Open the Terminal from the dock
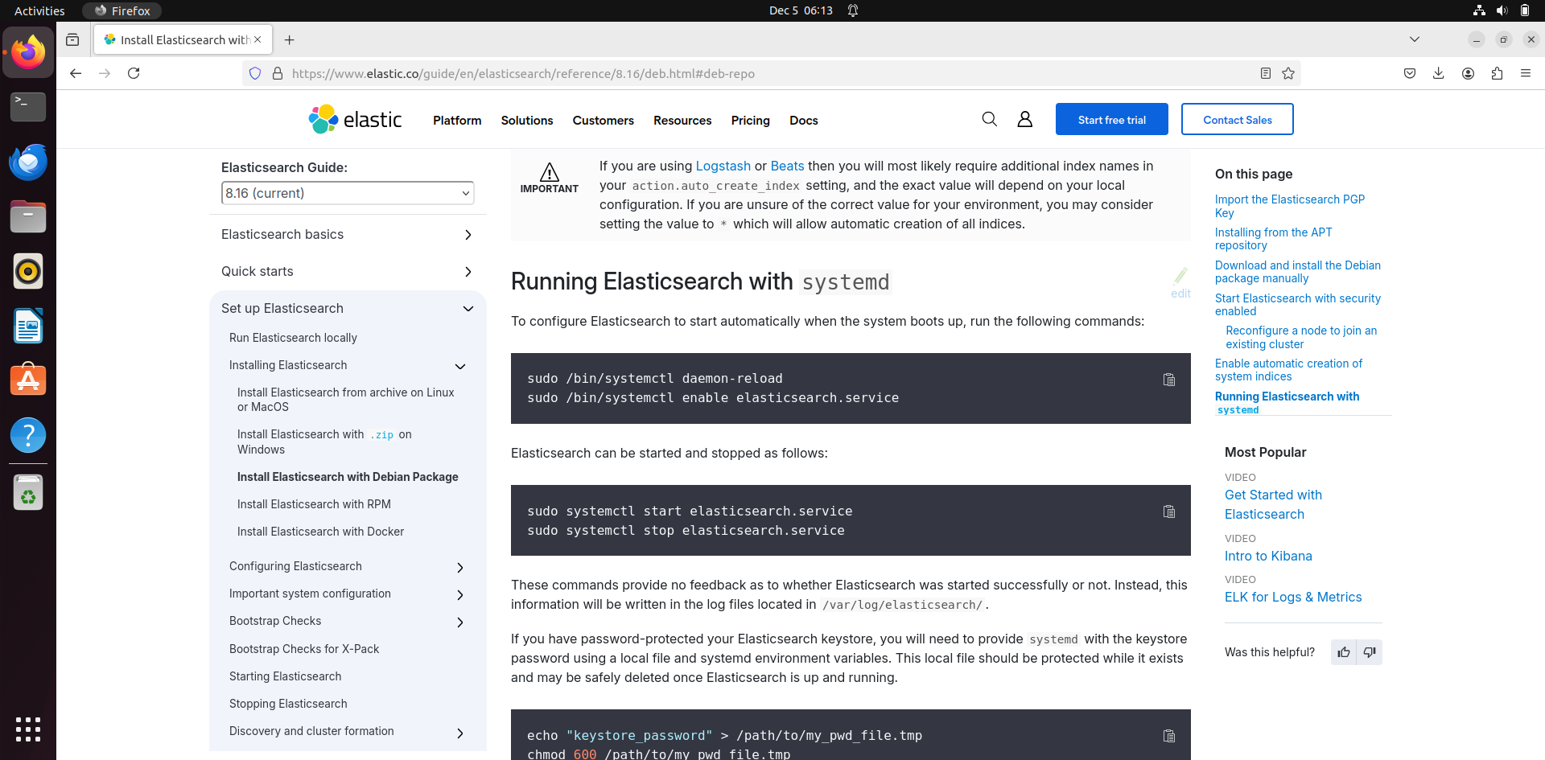Screen dimensions: 1545x760 [x=28, y=106]
